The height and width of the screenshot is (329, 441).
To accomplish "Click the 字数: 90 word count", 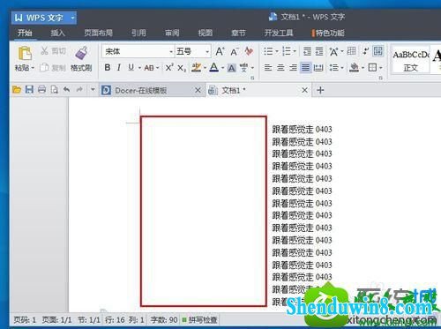I will (164, 320).
